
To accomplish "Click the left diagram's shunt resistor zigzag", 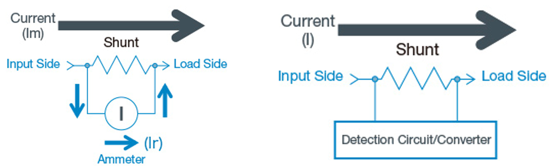I will (x=121, y=66).
